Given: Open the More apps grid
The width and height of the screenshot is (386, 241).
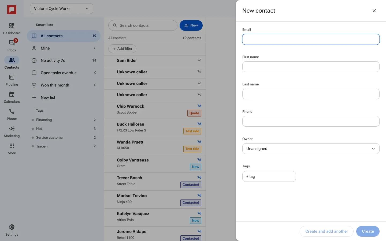Looking at the screenshot, I should [12, 149].
